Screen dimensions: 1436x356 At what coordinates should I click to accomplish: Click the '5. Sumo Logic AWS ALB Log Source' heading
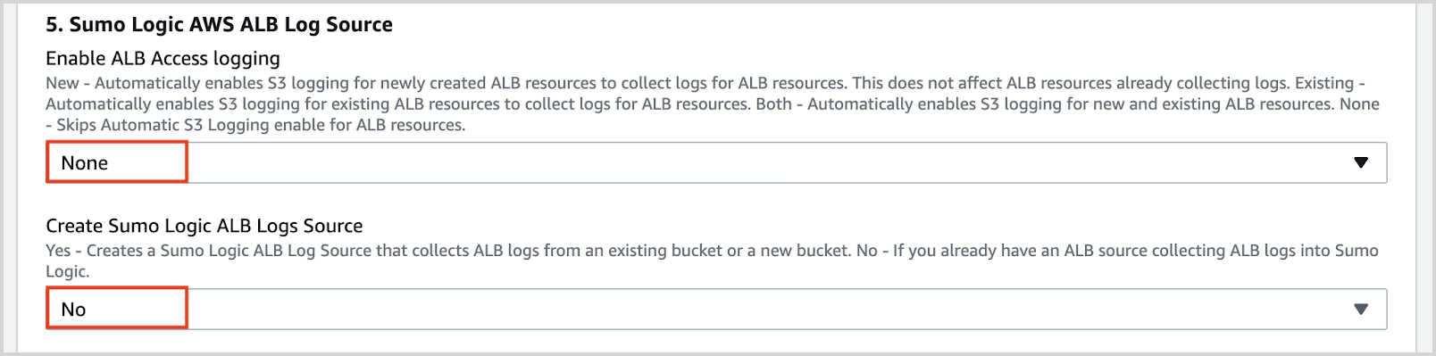tap(219, 25)
